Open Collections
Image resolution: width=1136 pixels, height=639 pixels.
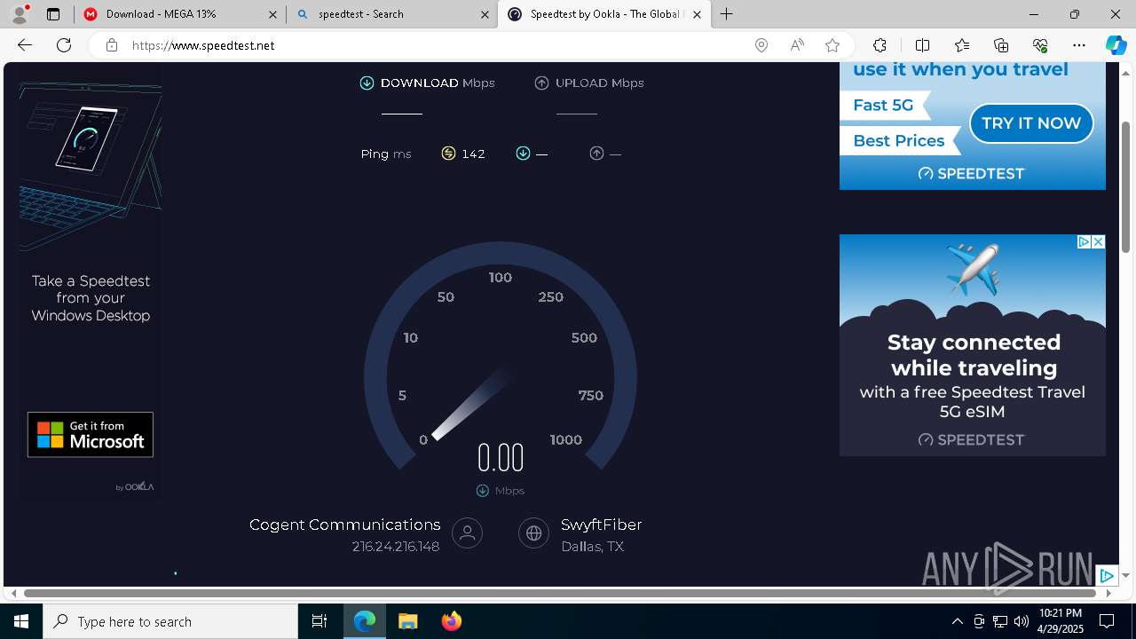pyautogui.click(x=1001, y=45)
